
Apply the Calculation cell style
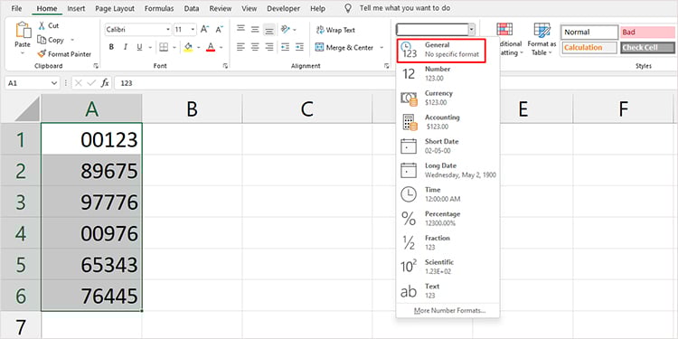pos(589,48)
